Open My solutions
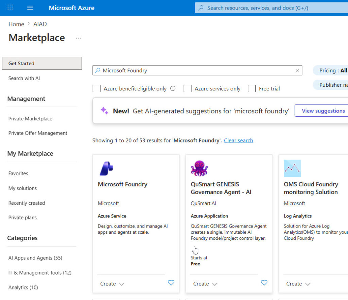Viewport: 348px width, 300px height. [22, 188]
